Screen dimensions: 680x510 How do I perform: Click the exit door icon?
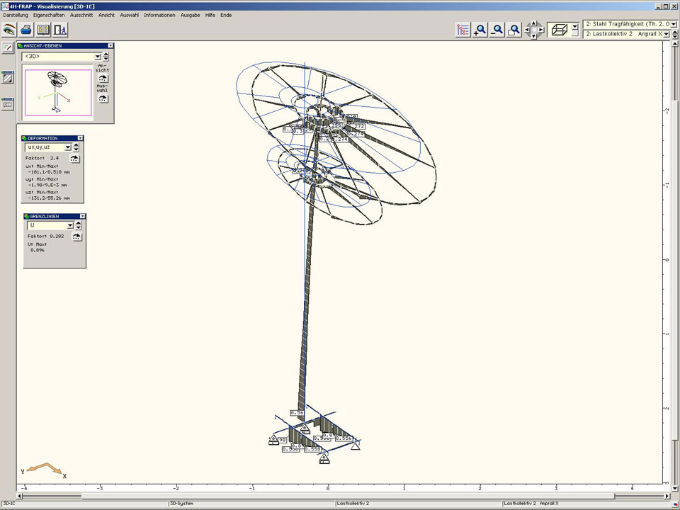tap(60, 30)
